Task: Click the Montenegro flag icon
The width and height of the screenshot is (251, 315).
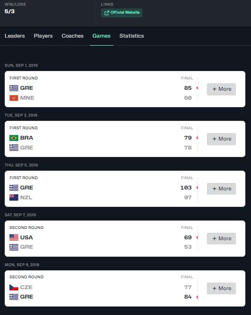Action: (x=14, y=98)
